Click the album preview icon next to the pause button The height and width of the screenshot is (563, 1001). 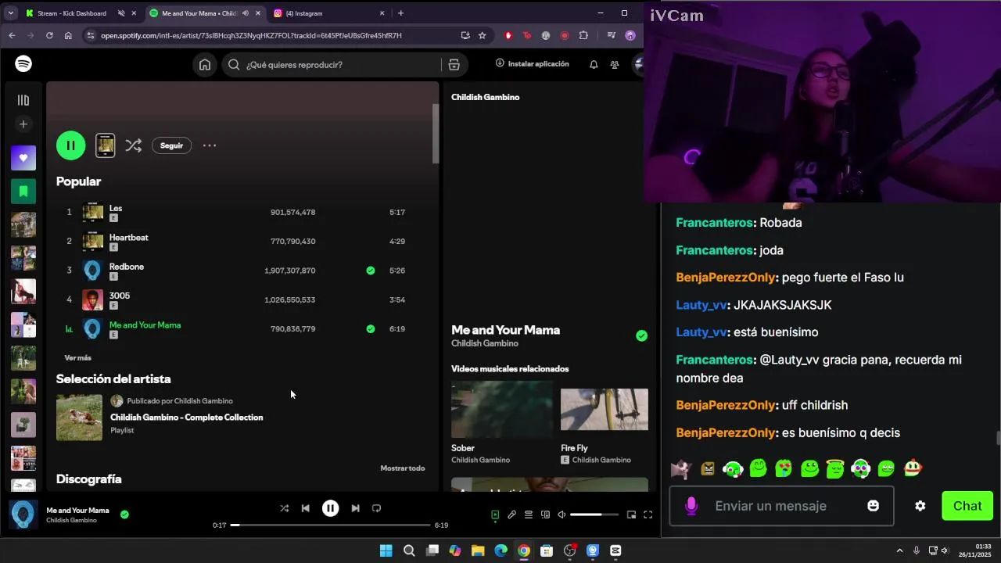point(106,145)
